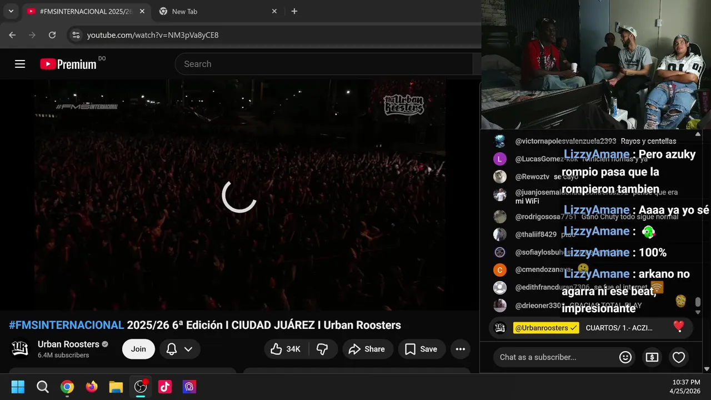Open the purple app icon next to TikTok
Viewport: 711px width, 400px height.
189,387
